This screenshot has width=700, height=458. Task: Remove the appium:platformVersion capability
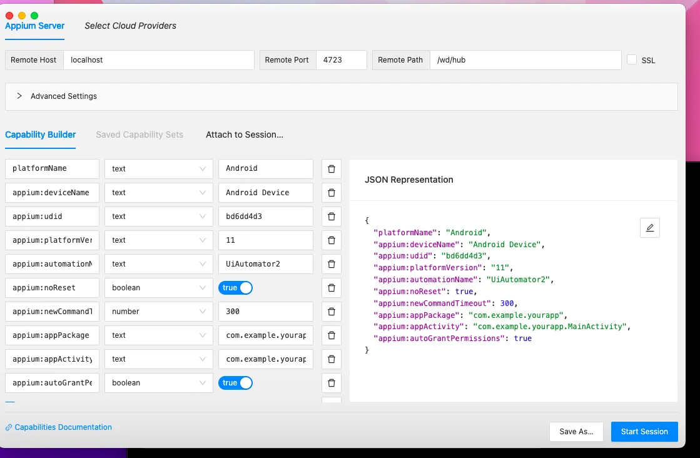click(x=332, y=240)
